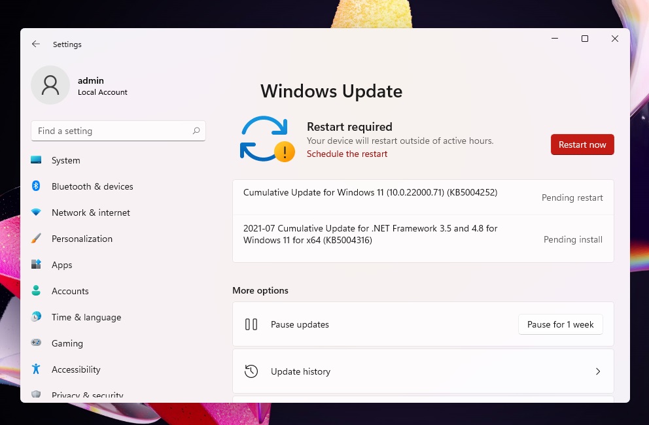The image size is (649, 425).
Task: Open Time & language settings
Action: (x=86, y=317)
